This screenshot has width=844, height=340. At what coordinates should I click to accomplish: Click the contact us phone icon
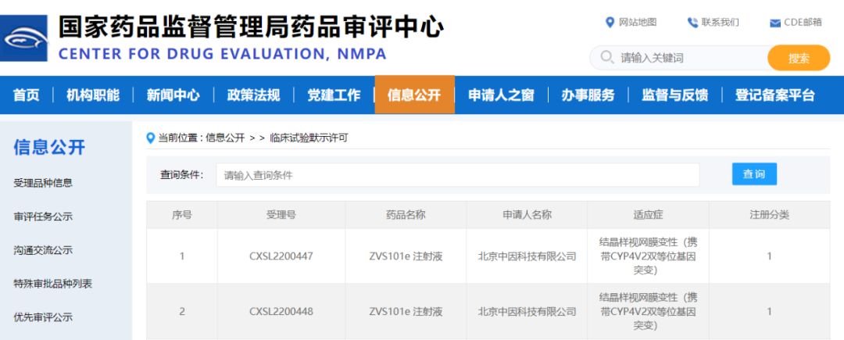click(692, 22)
